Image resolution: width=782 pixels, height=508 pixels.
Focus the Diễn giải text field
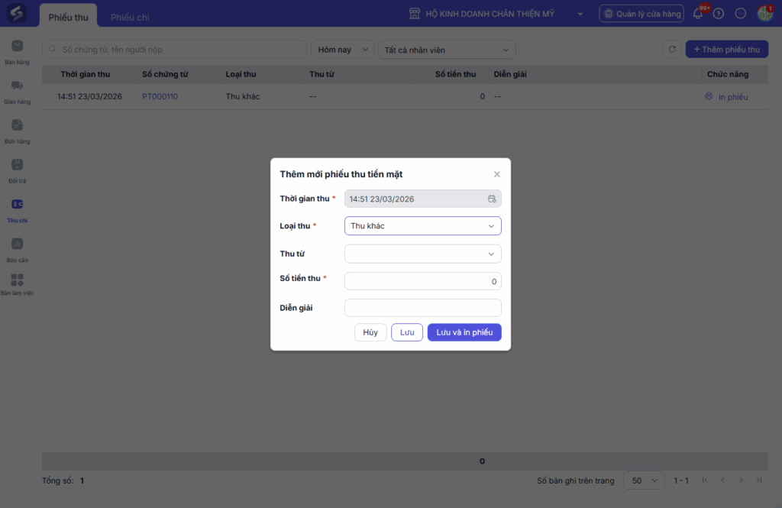tap(422, 308)
